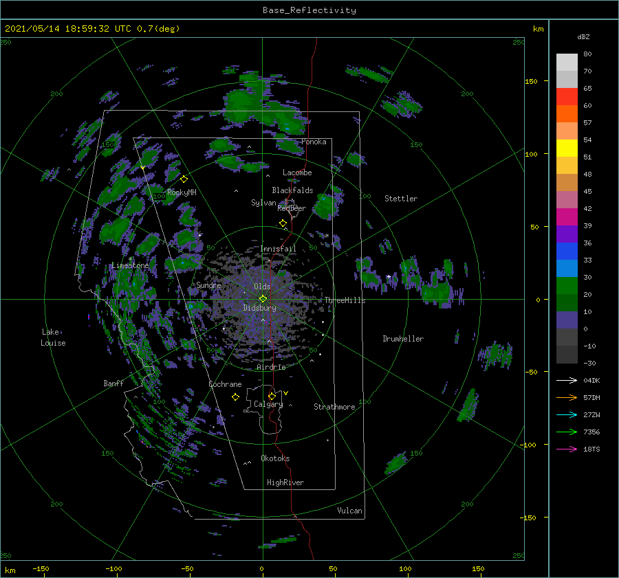Click the 04DK legend label
The image size is (619, 578).
click(x=591, y=380)
